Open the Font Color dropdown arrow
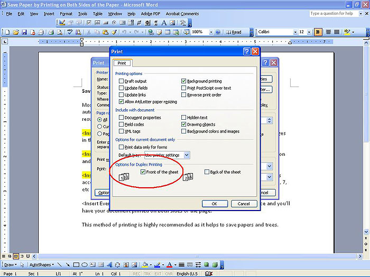This screenshot has height=277, width=370. [175, 265]
